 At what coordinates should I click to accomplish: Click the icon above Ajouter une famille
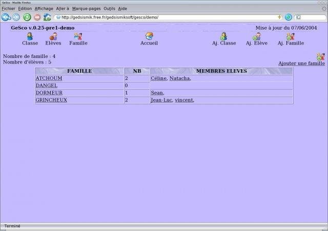pyautogui.click(x=321, y=57)
